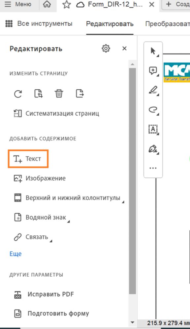Click the Изображение picture icon
This screenshot has height=329, width=190.
17,179
